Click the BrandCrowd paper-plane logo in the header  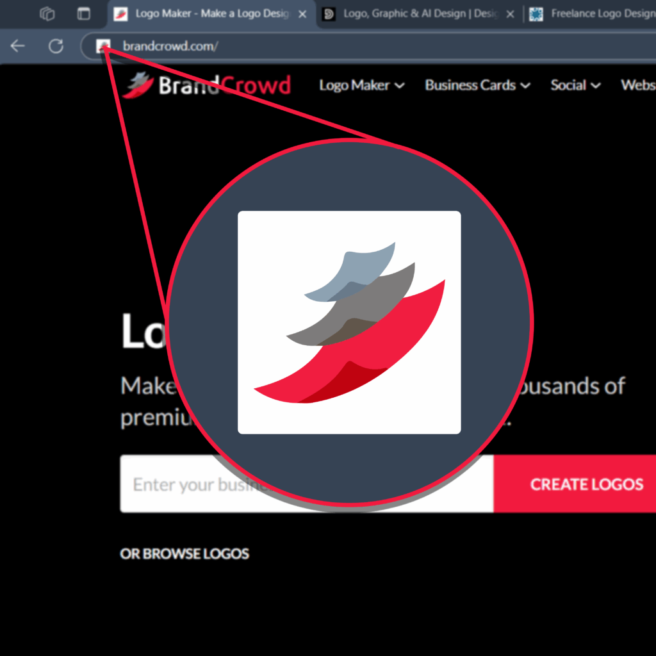137,84
